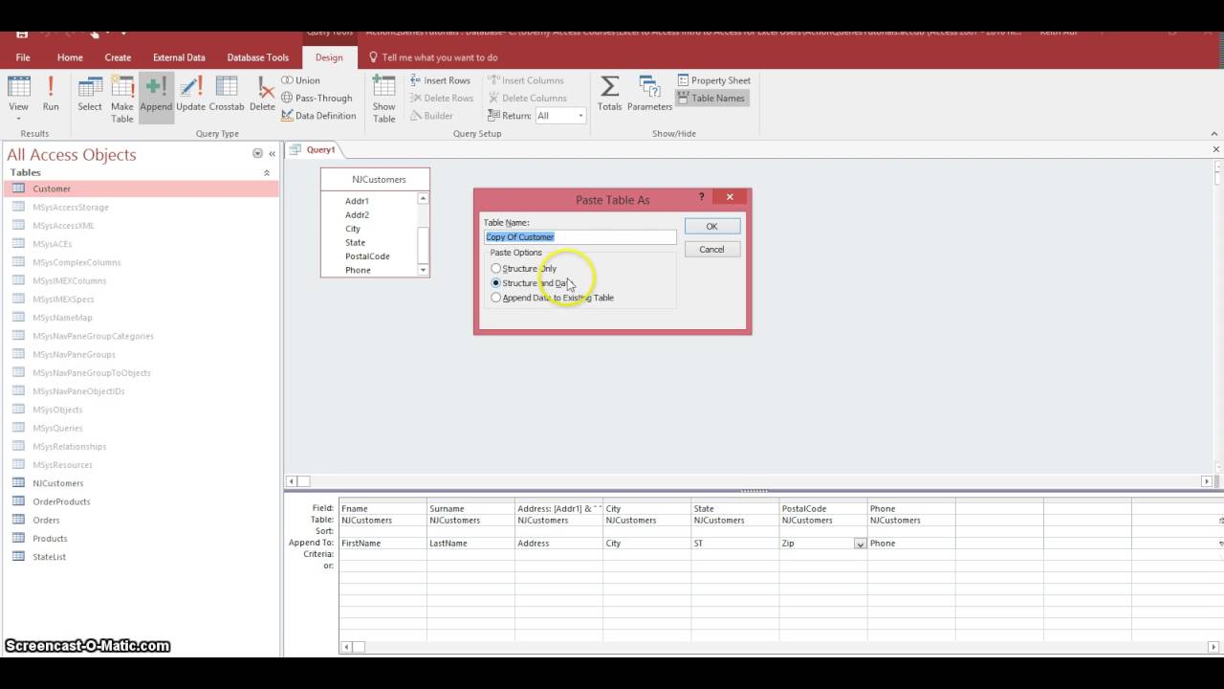Open the Property Sheet pane
This screenshot has width=1224, height=689.
(x=714, y=80)
